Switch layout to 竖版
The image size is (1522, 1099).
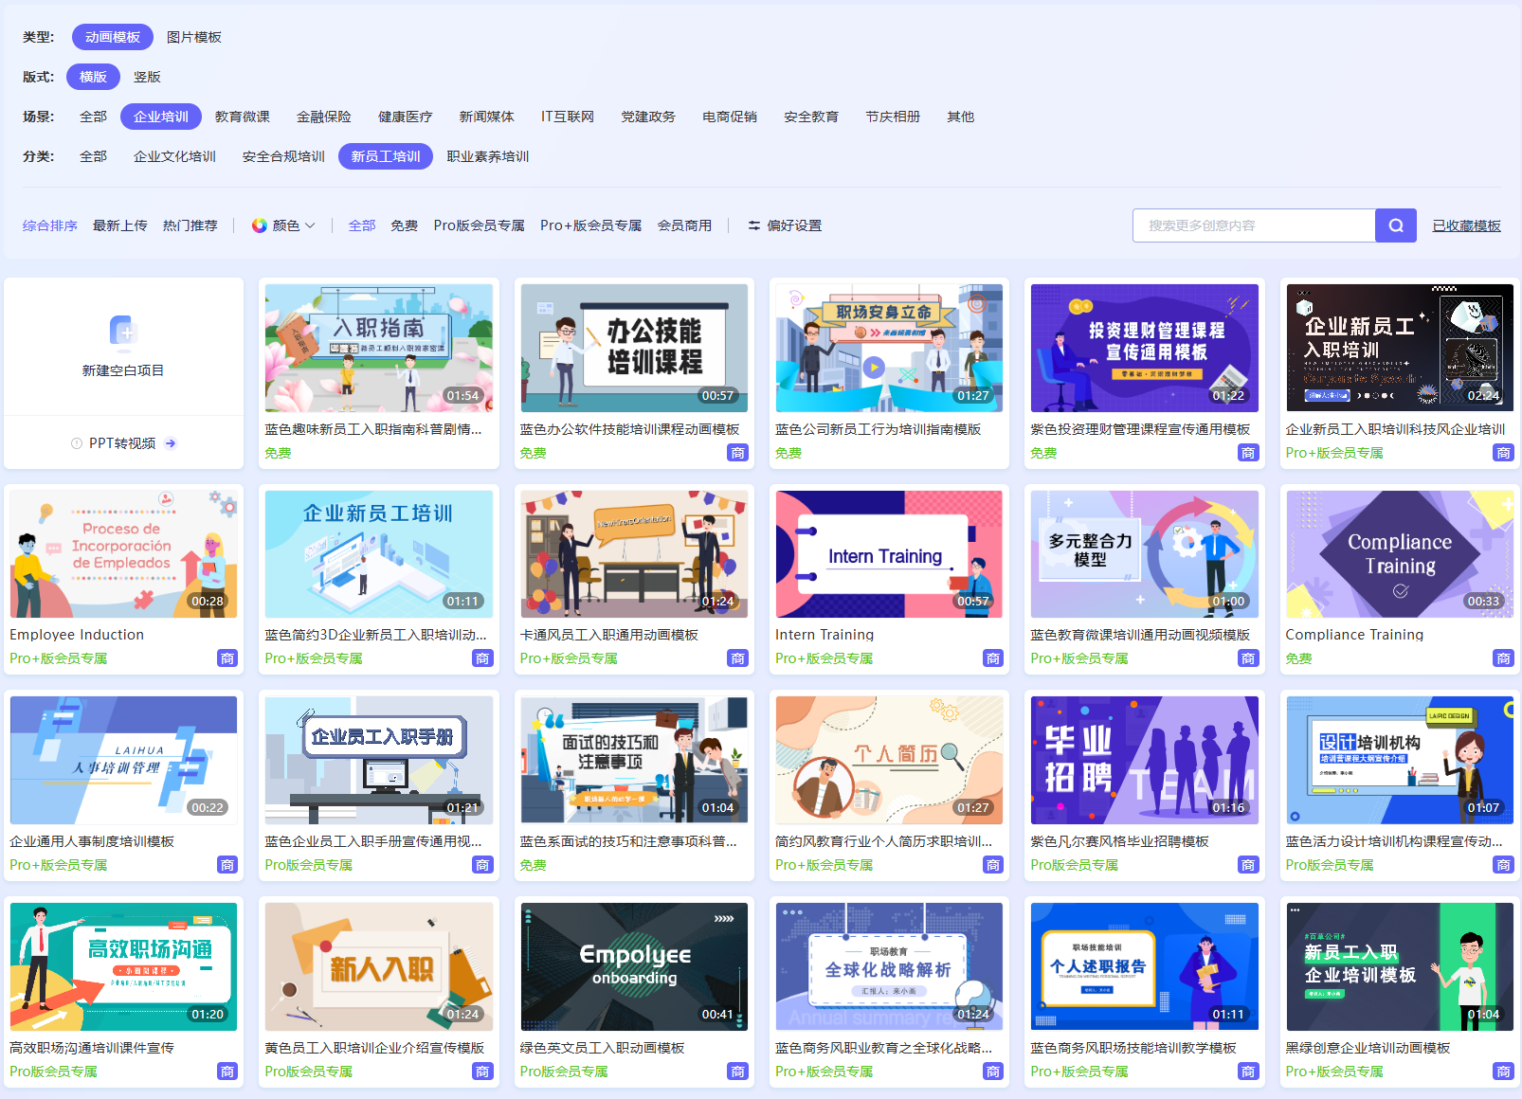147,77
